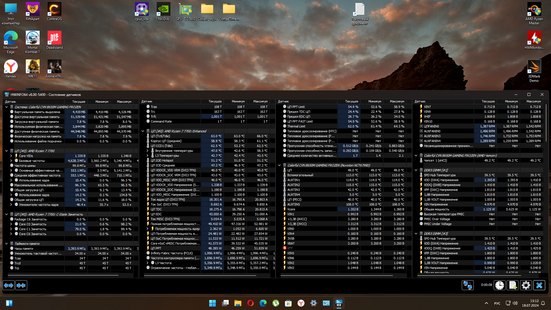This screenshot has width=551, height=310.
Task: Reset min/max values with the clock icon
Action: click(500, 285)
